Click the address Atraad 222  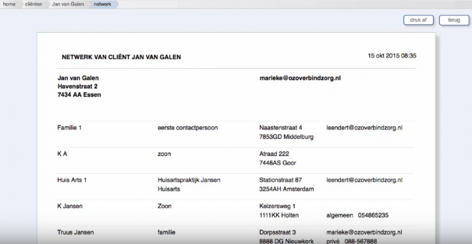click(x=274, y=154)
